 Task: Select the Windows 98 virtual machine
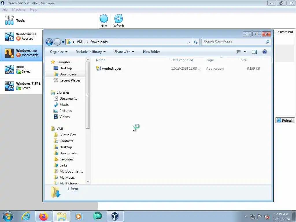(x=21, y=36)
